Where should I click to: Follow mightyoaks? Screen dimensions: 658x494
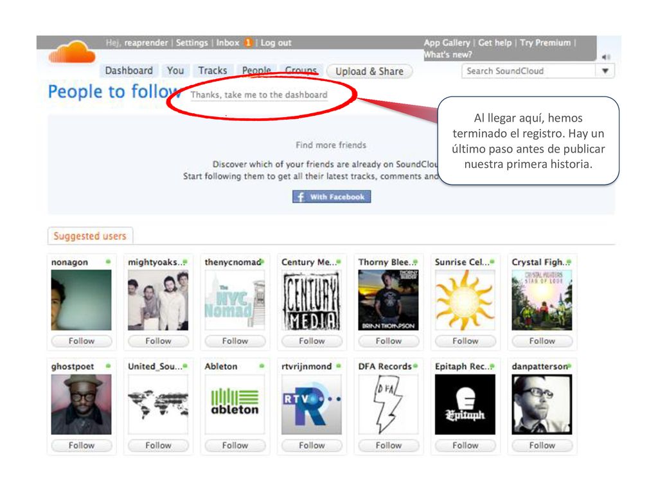[x=158, y=341]
